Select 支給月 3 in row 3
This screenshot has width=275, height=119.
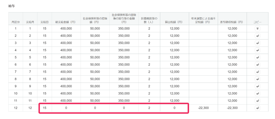tap(30, 43)
